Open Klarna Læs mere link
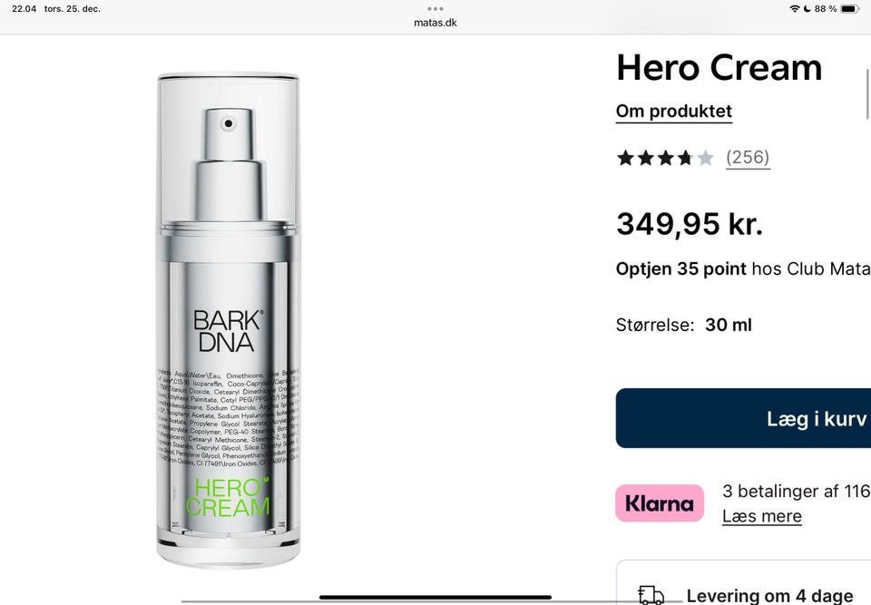 click(761, 516)
